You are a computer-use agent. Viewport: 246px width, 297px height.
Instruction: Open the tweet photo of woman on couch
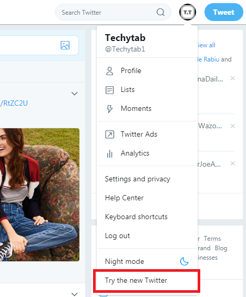pos(39,194)
